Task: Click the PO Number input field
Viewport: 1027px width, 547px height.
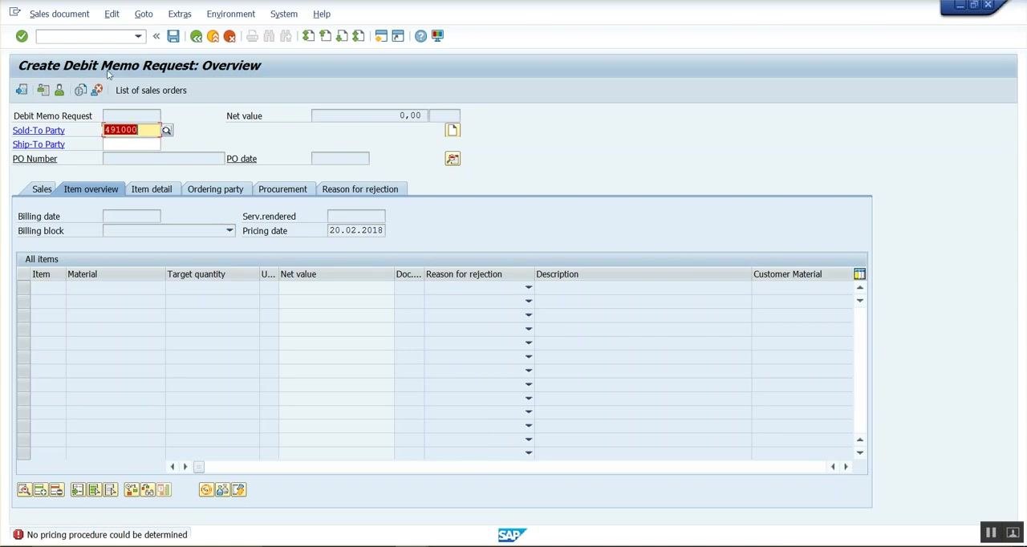Action: point(164,159)
